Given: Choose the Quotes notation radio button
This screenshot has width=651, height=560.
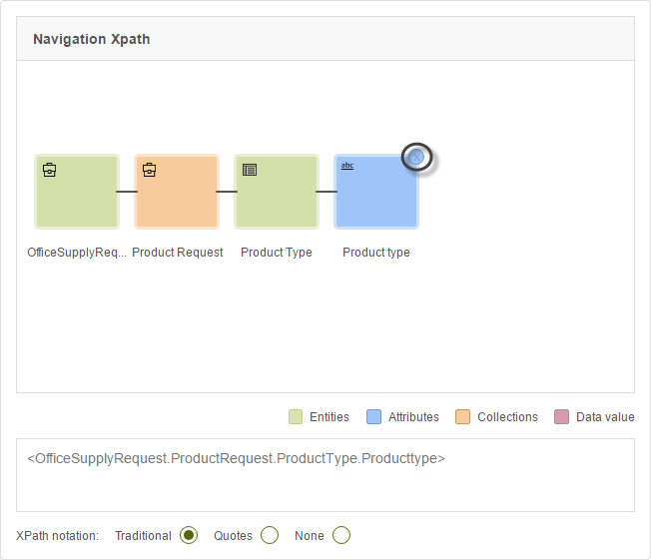Looking at the screenshot, I should pyautogui.click(x=270, y=536).
